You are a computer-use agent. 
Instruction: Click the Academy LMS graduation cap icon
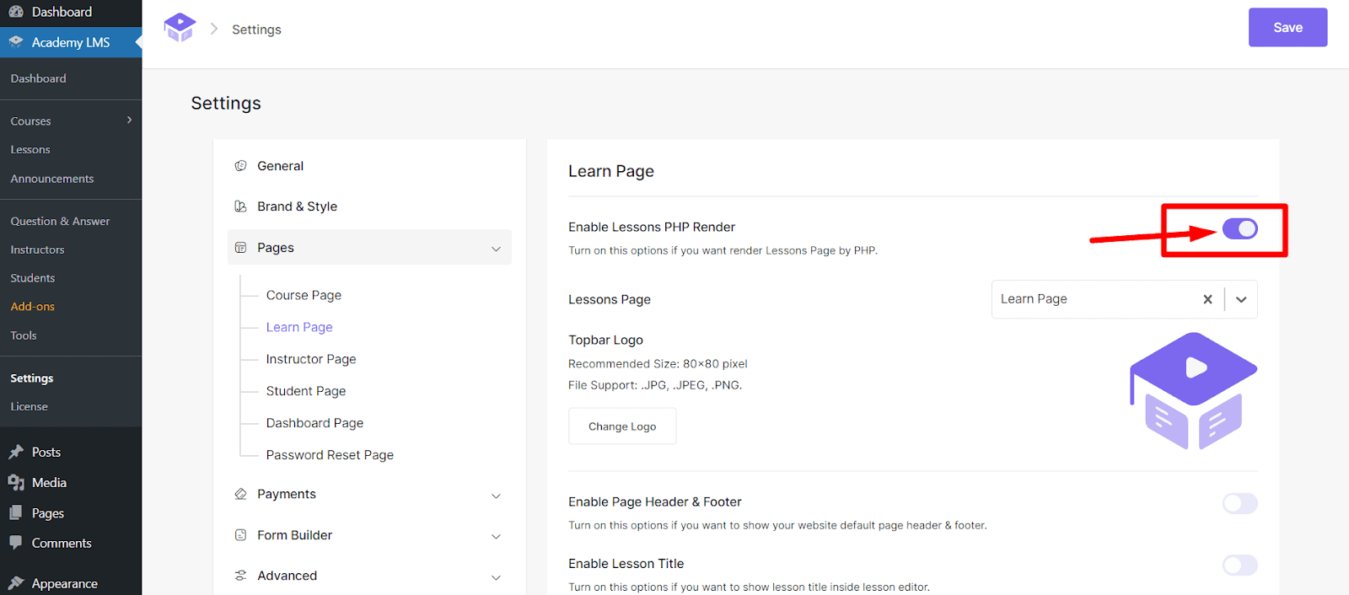(16, 42)
